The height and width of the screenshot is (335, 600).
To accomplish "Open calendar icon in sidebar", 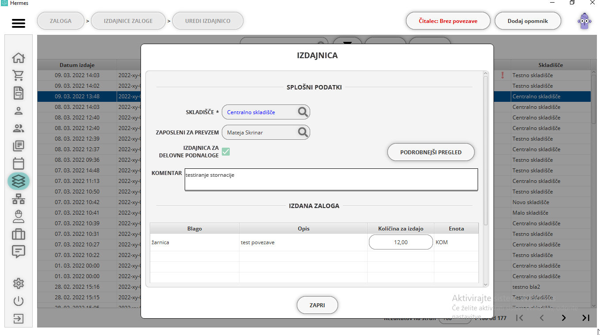I will click(x=19, y=164).
